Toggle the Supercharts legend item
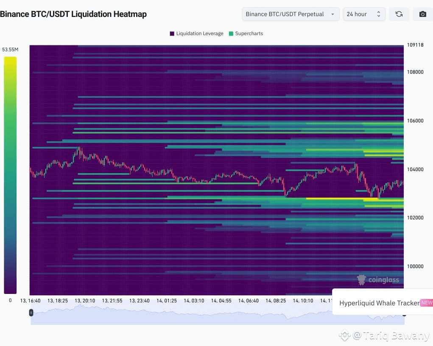The image size is (433, 346). [x=250, y=33]
